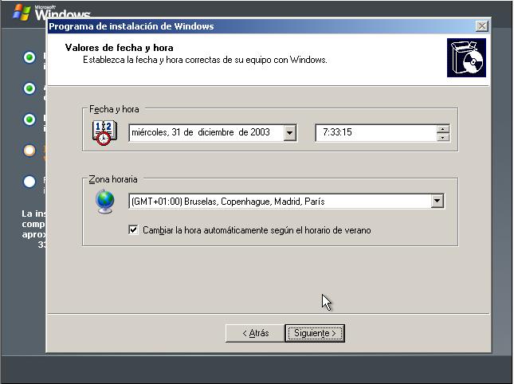Click the setup box and CD icon
Viewport: 514px width, 384px height.
pyautogui.click(x=466, y=58)
